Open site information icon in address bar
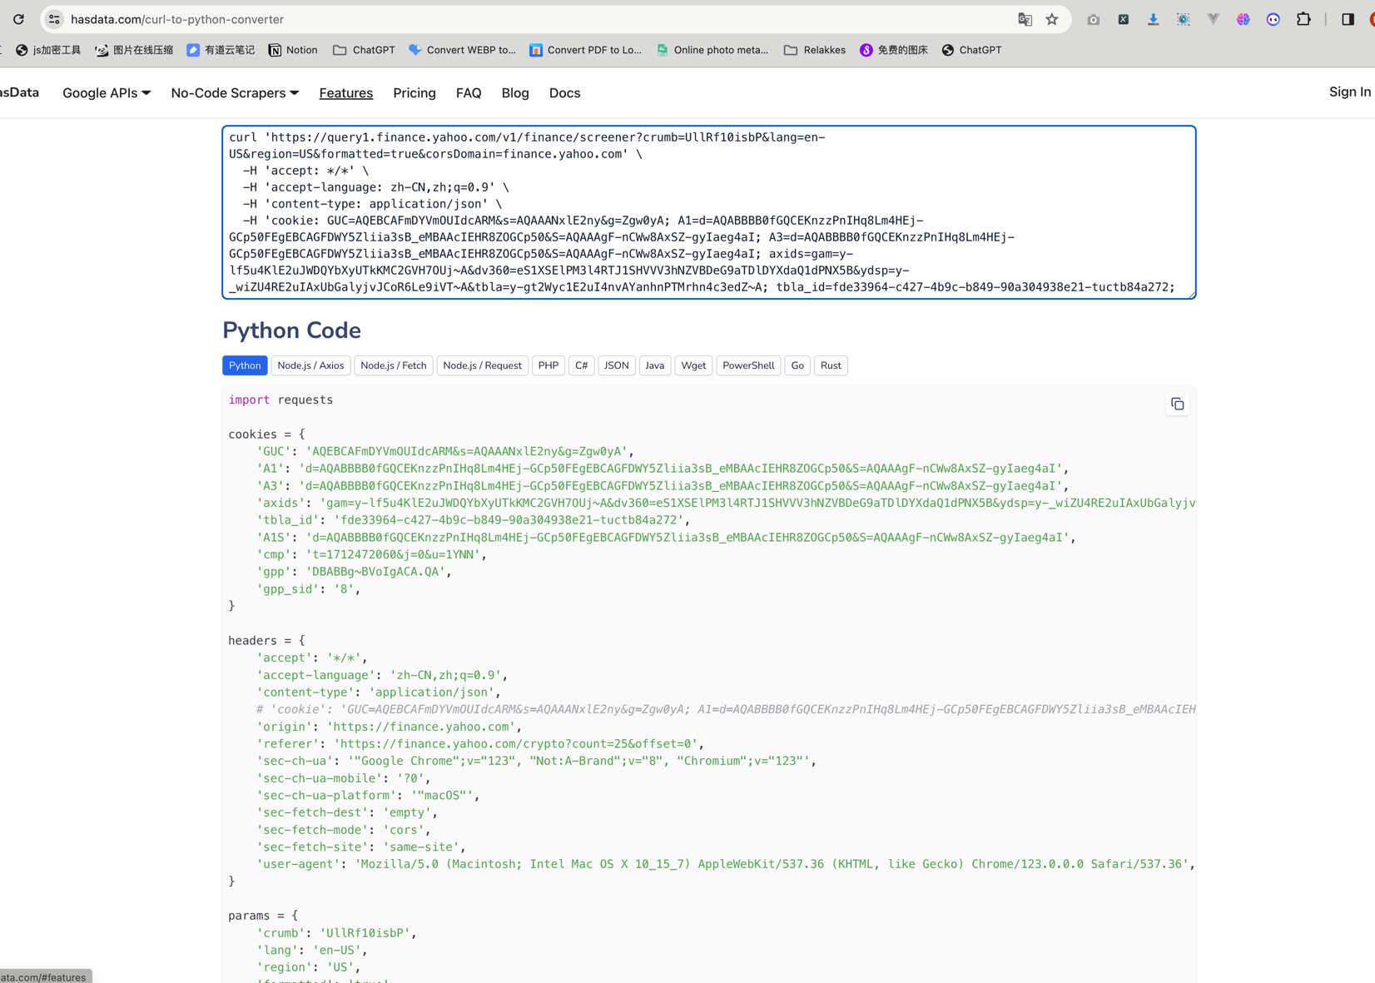Image resolution: width=1375 pixels, height=983 pixels. [54, 19]
